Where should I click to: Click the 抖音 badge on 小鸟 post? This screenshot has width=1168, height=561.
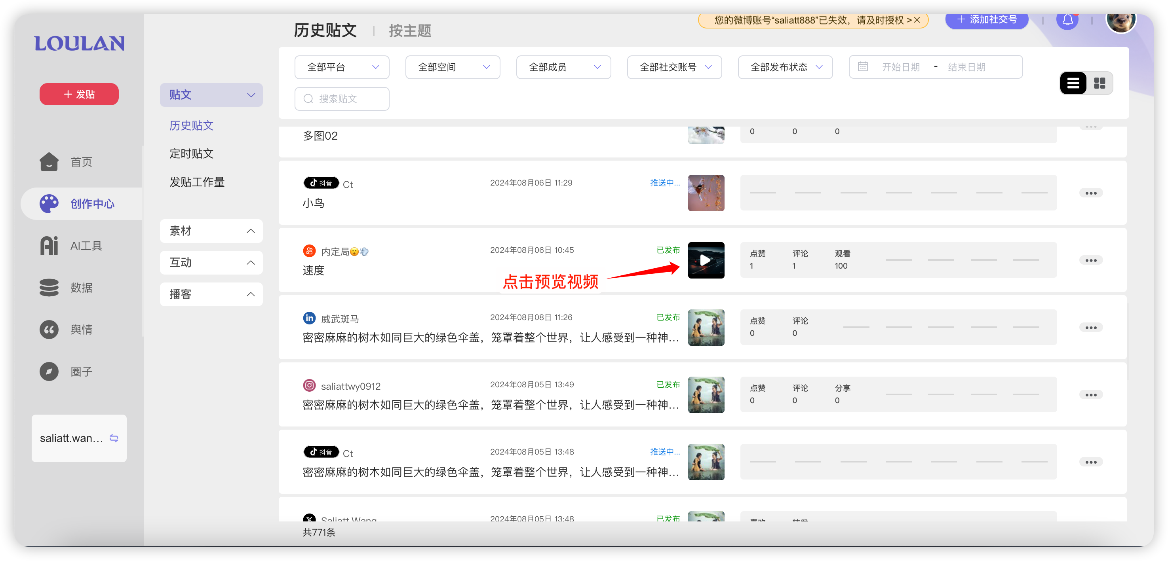(x=321, y=183)
